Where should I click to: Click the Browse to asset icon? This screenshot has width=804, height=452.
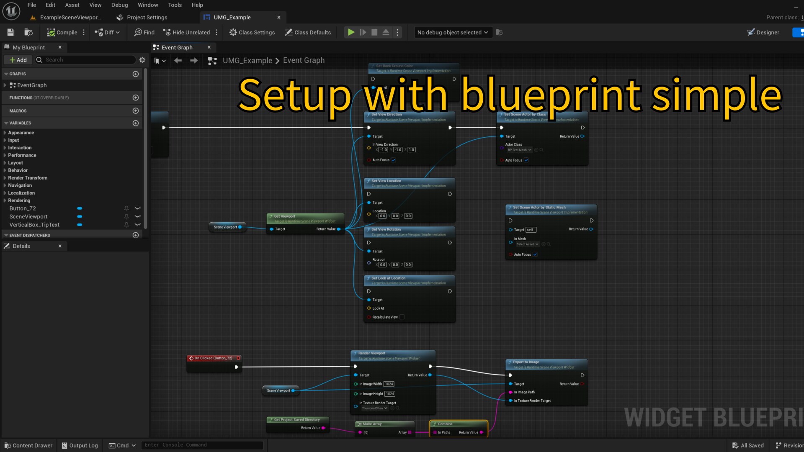[x=28, y=32]
